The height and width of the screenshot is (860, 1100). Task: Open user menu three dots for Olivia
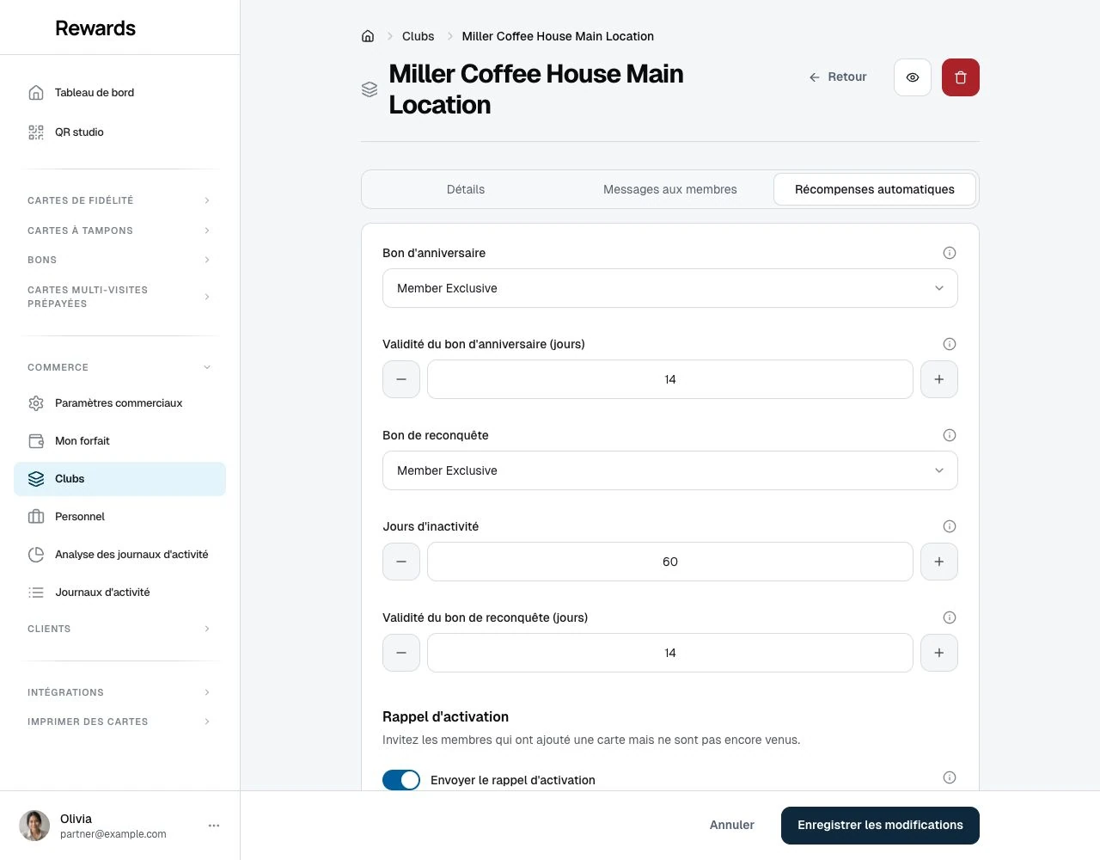point(214,826)
